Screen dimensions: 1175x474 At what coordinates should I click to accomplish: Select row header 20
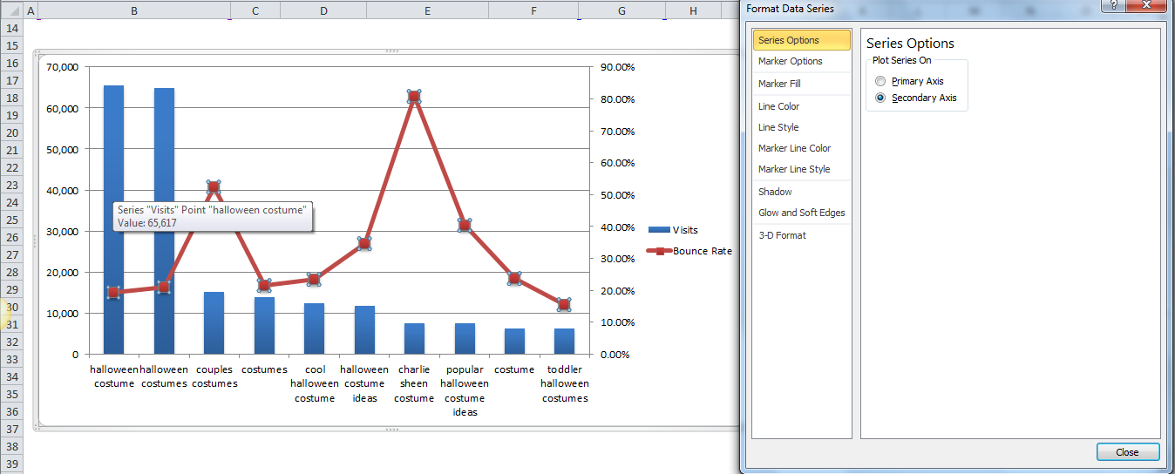pos(12,132)
